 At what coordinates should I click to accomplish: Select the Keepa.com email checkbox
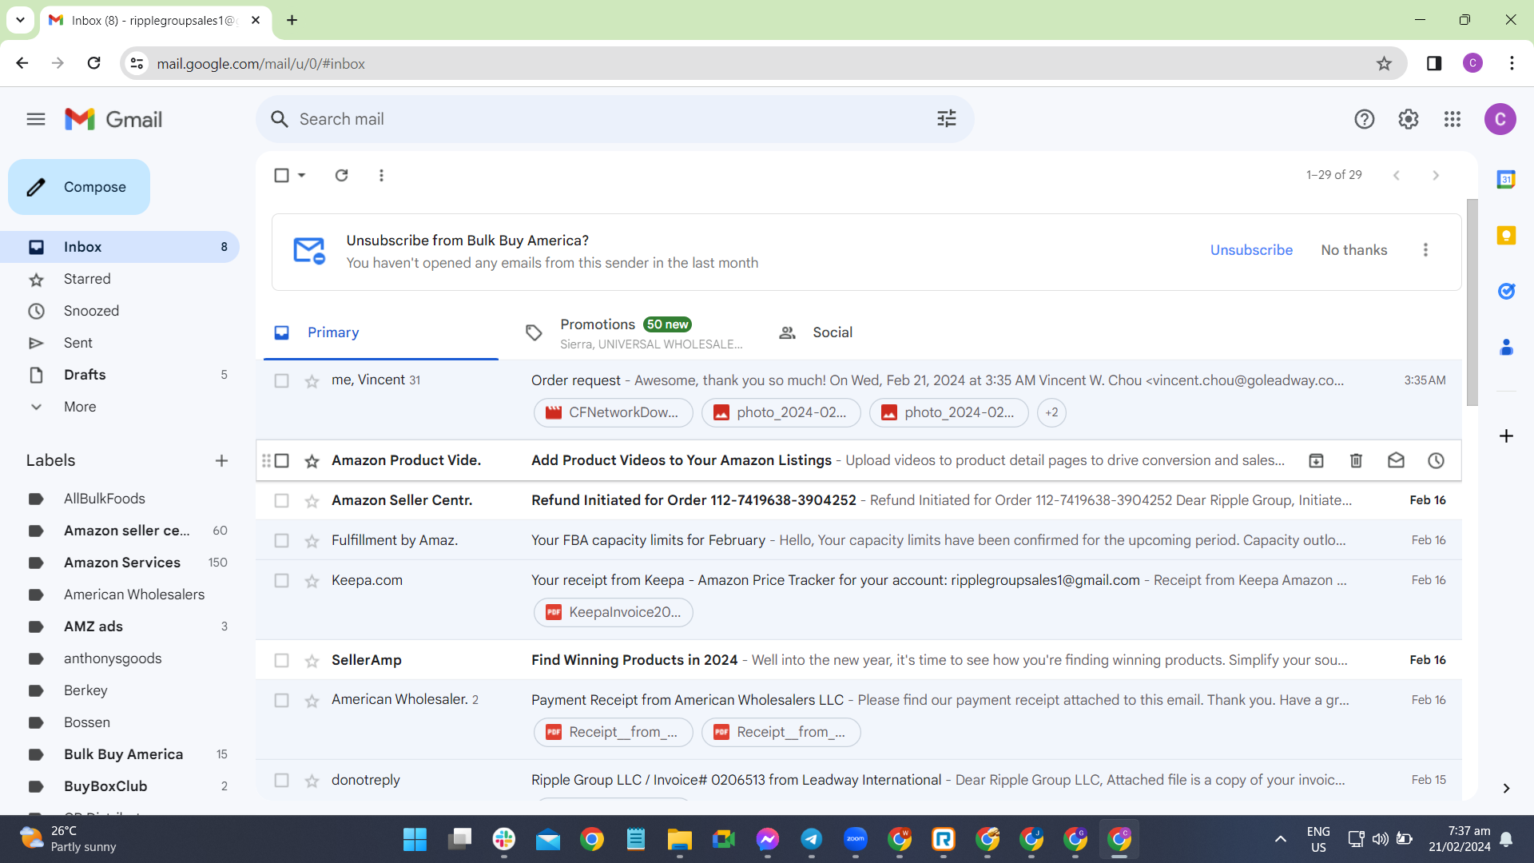pyautogui.click(x=281, y=581)
